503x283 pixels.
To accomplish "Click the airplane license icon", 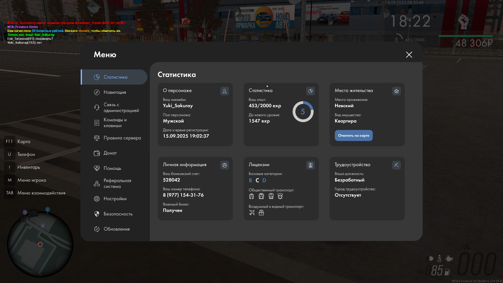I will 252,213.
